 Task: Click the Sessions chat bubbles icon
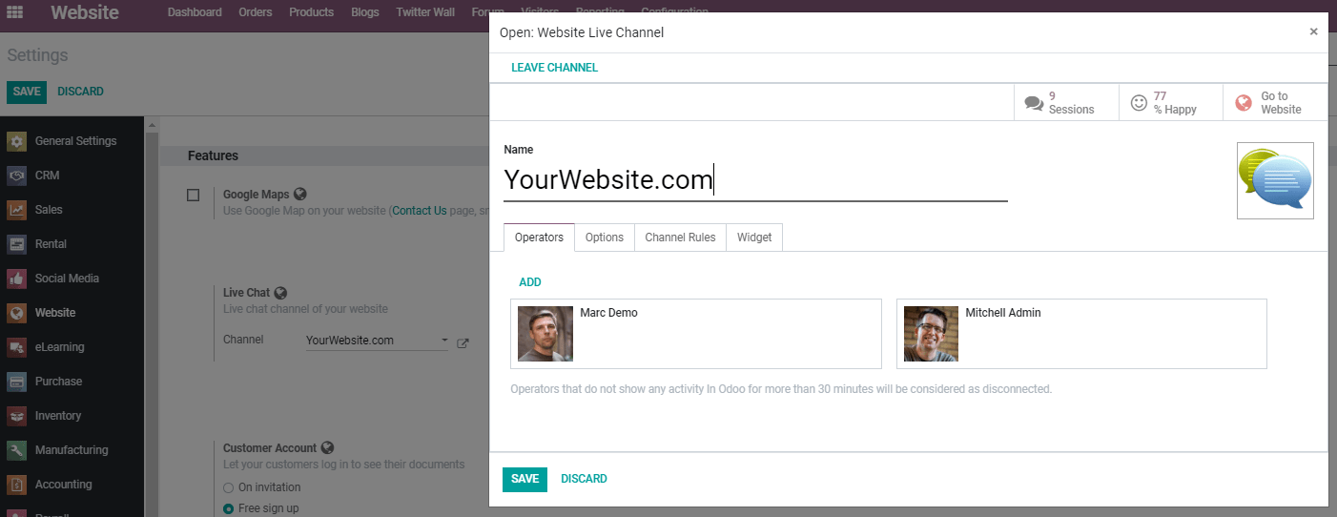point(1034,103)
